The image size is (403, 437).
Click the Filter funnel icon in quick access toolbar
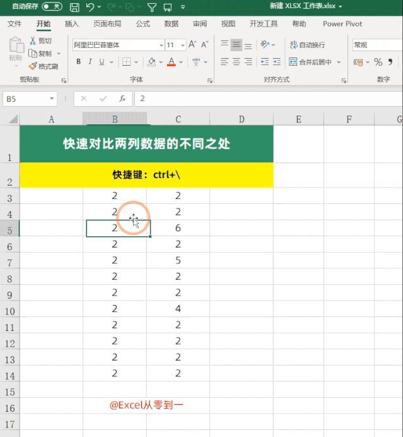tap(152, 7)
